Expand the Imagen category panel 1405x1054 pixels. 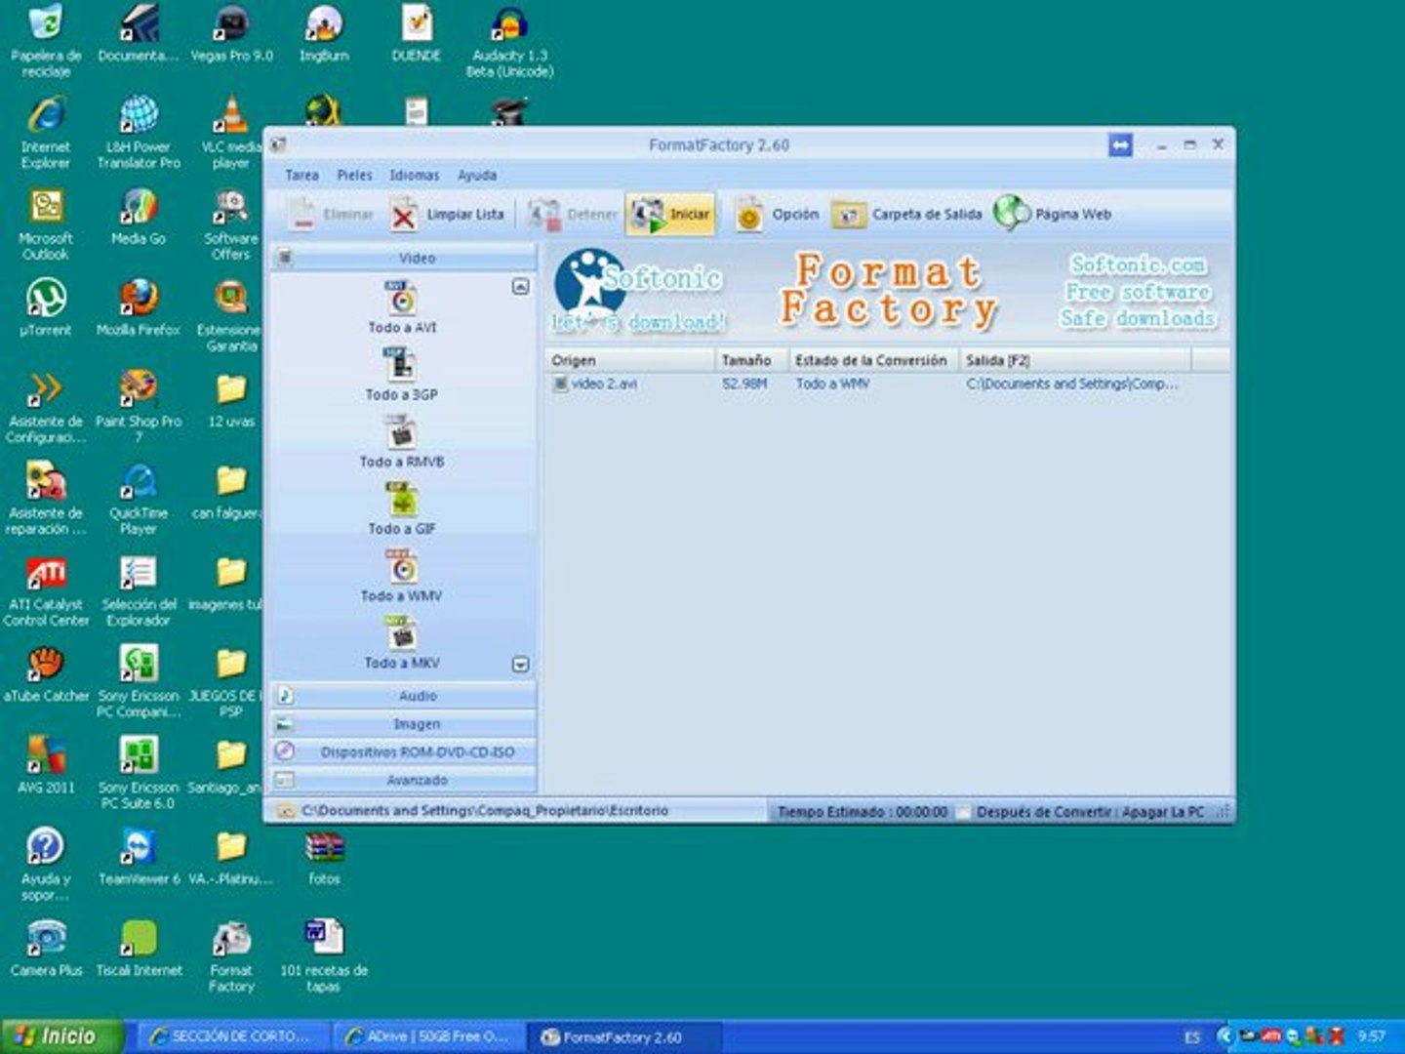pos(404,724)
